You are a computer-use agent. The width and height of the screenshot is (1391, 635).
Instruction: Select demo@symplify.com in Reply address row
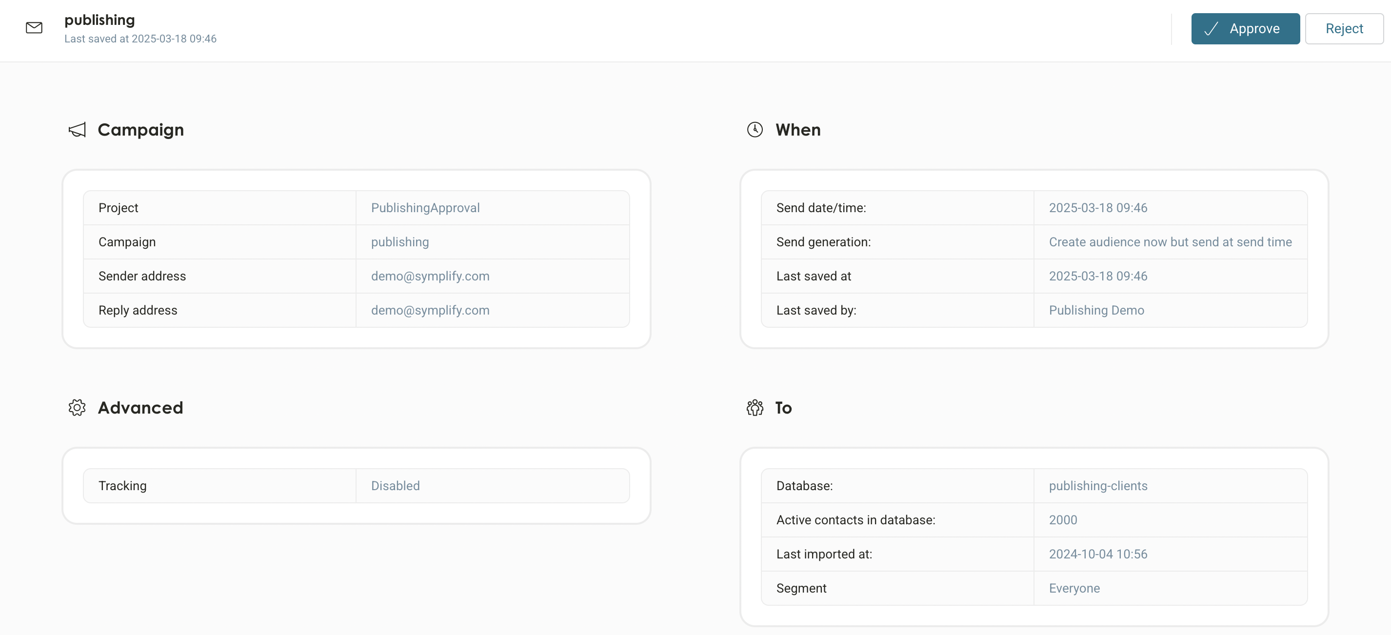430,310
